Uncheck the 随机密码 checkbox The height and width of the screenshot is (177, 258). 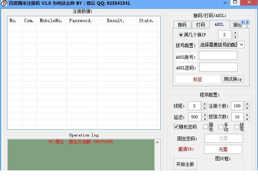click(x=176, y=127)
